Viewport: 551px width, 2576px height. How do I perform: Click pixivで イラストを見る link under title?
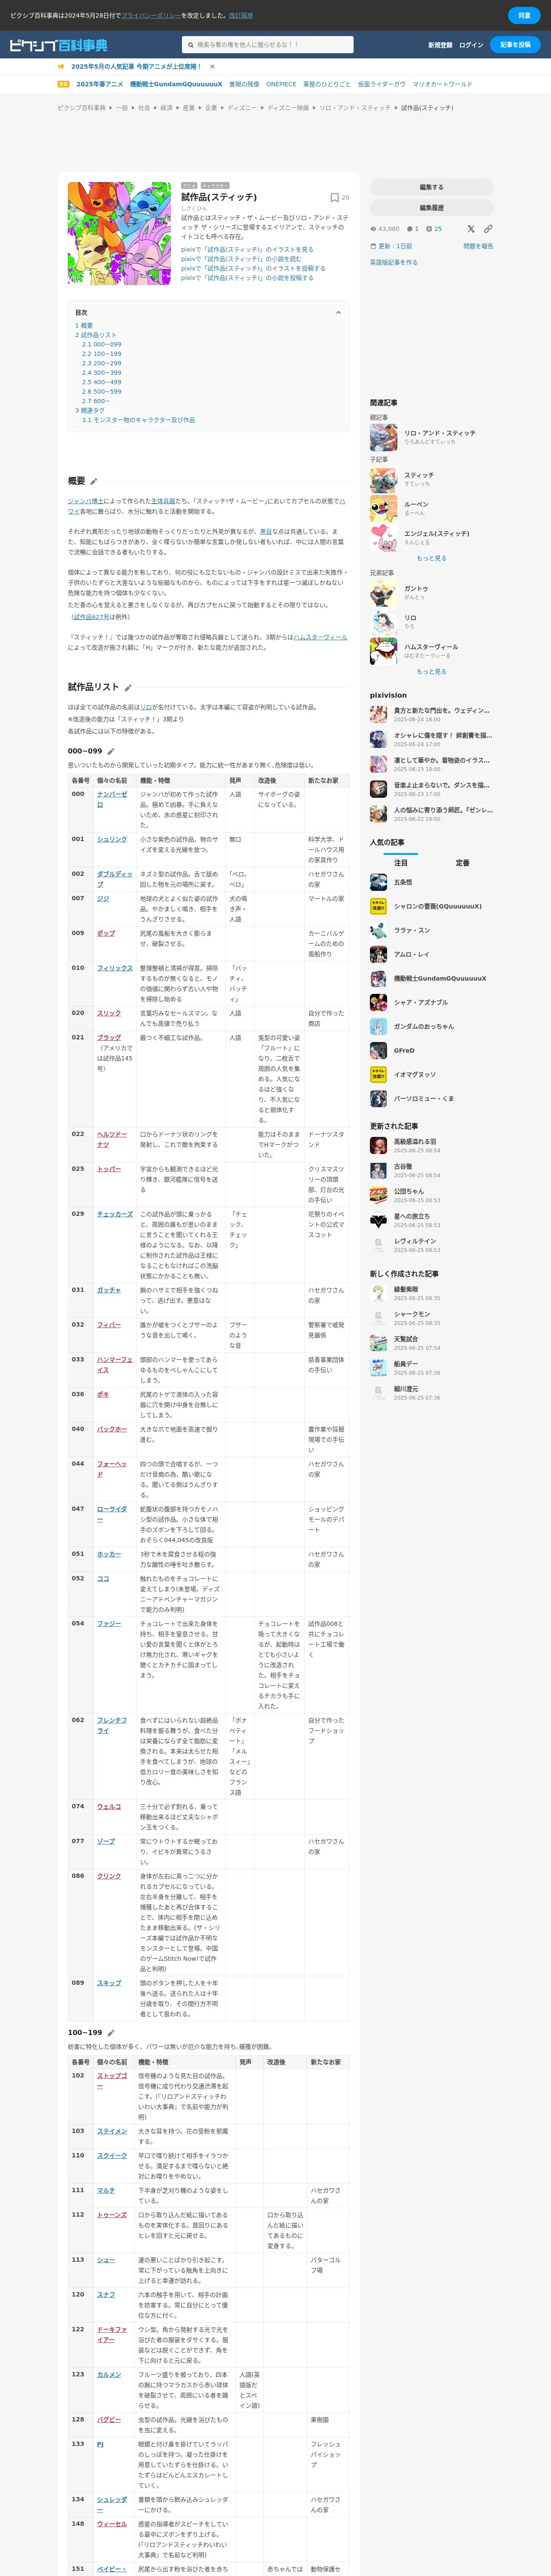[x=247, y=250]
